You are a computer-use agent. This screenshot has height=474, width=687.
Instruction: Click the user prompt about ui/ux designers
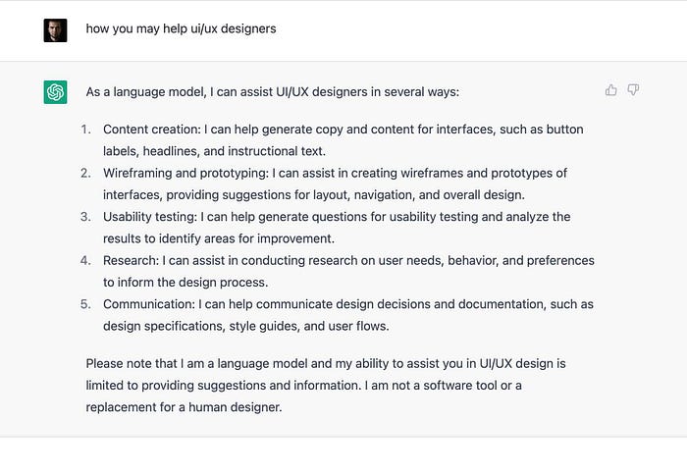coord(181,28)
